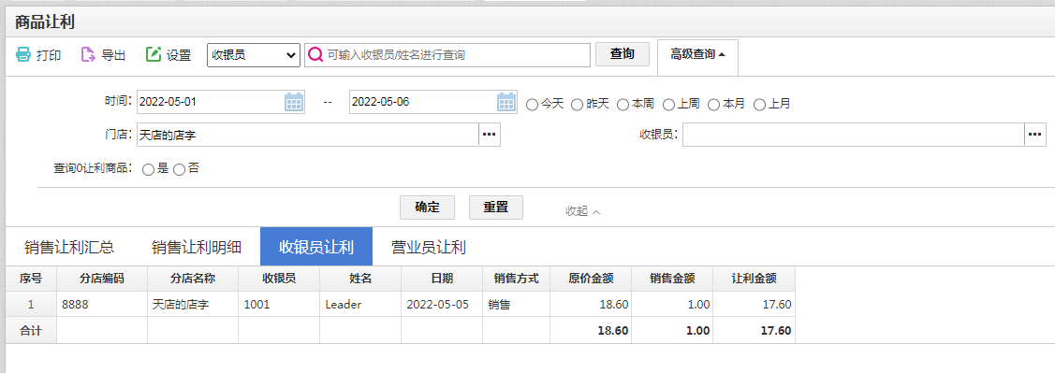Click the 重置 button
The image size is (1055, 373).
point(496,207)
